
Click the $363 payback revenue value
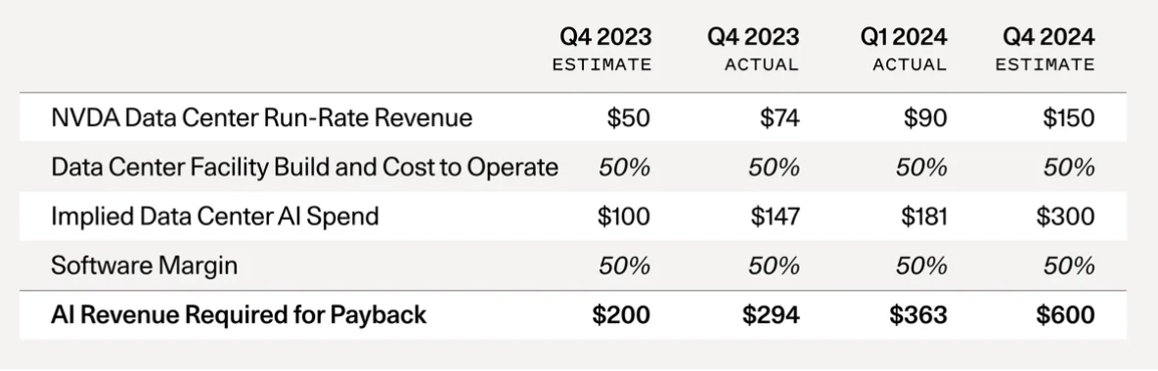coord(918,315)
